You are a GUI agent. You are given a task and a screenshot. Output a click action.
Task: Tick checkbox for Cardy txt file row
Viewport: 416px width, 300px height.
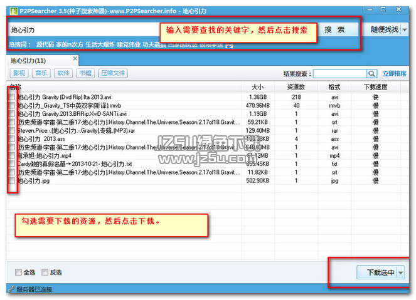point(11,164)
